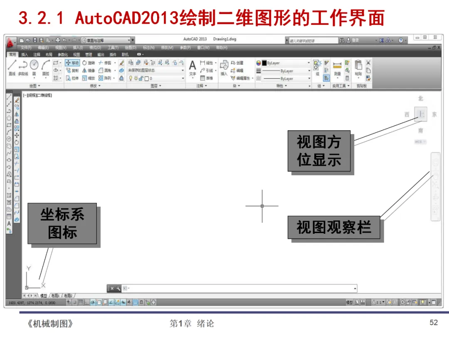Toggle polar tracking in the status bar
The width and height of the screenshot is (449, 337).
click(x=93, y=302)
